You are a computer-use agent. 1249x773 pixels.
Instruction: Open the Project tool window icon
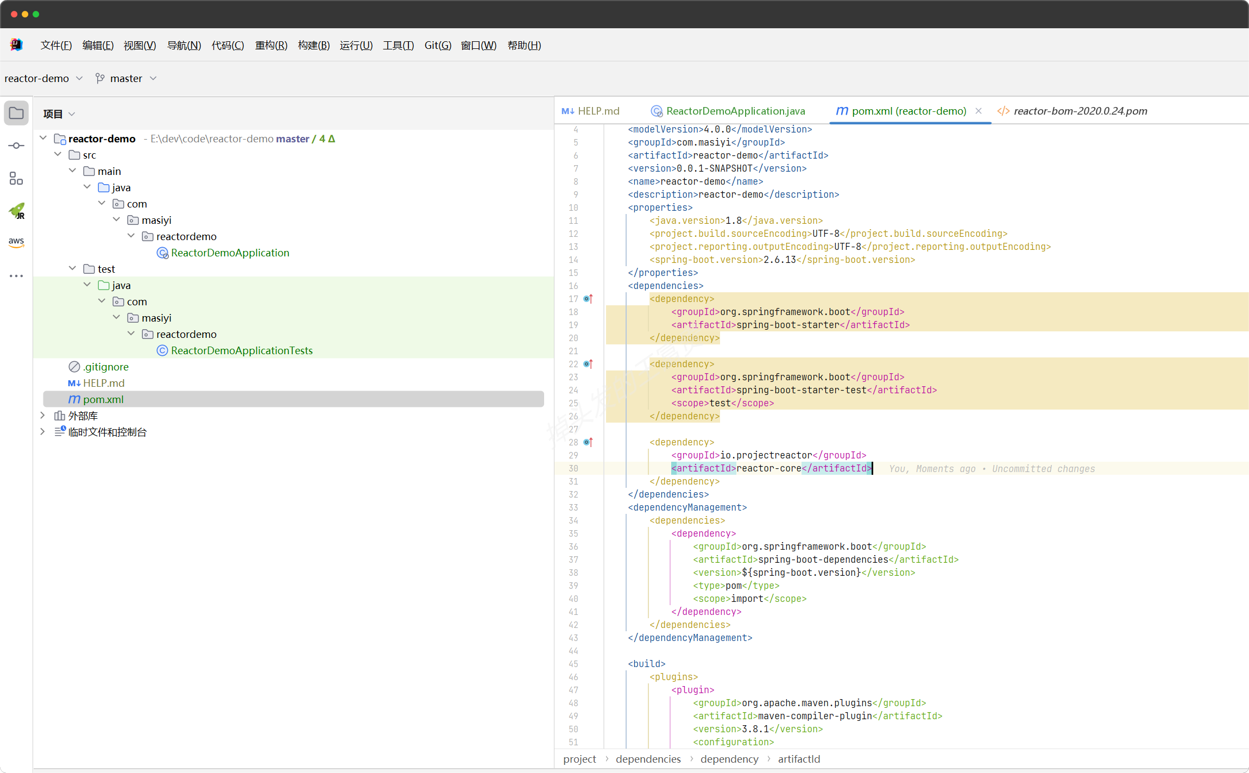click(x=16, y=113)
